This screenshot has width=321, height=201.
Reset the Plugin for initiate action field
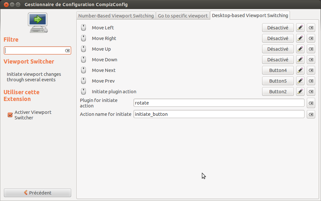[x=311, y=103]
